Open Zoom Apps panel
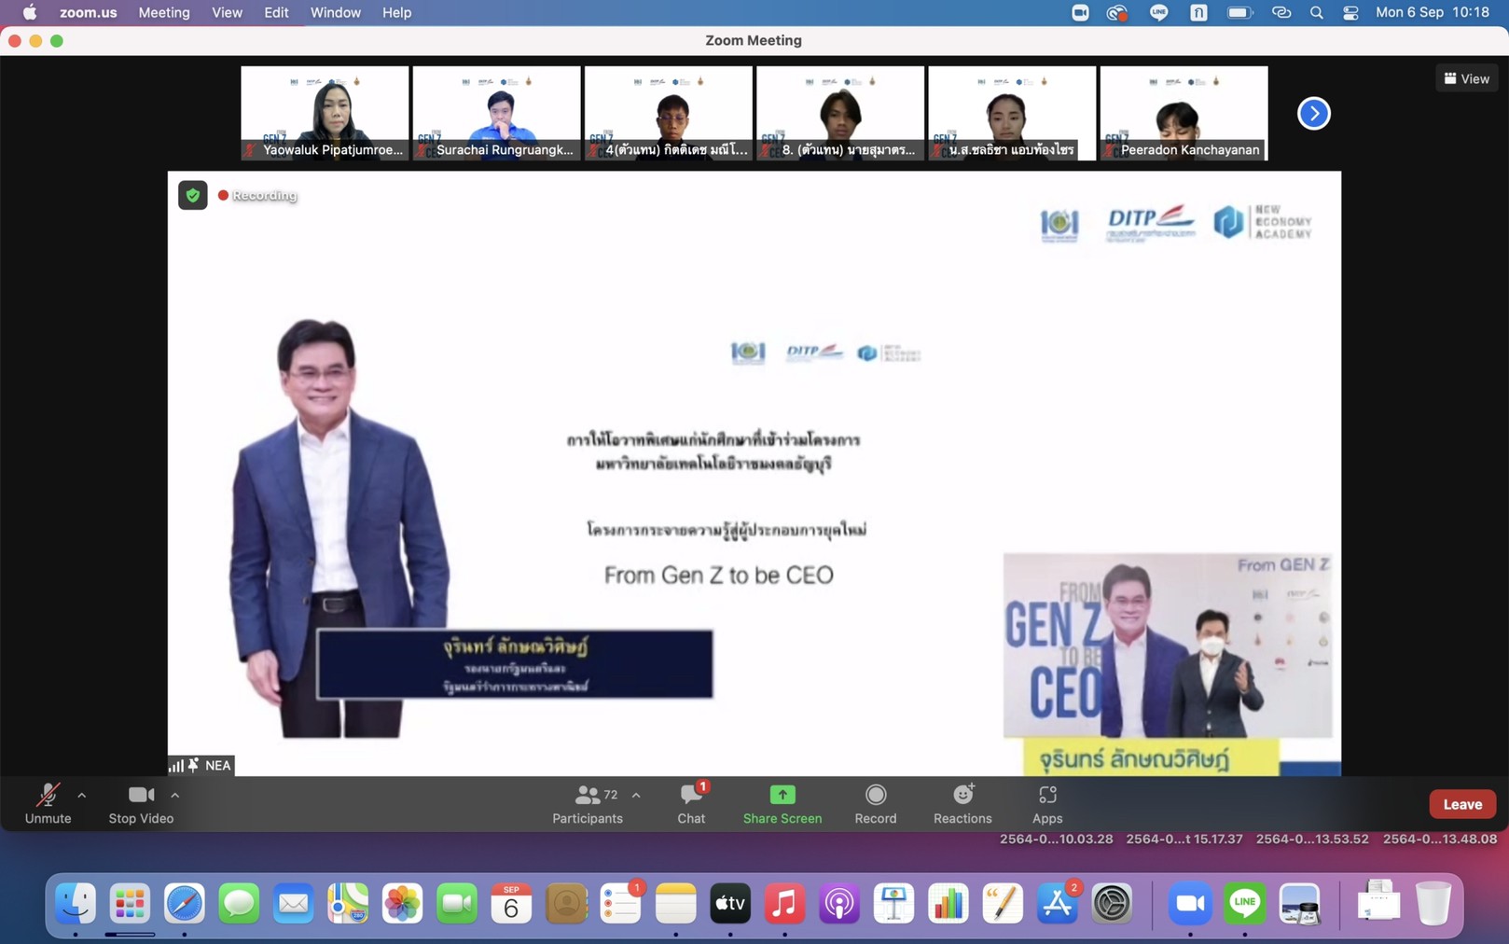 [1047, 803]
